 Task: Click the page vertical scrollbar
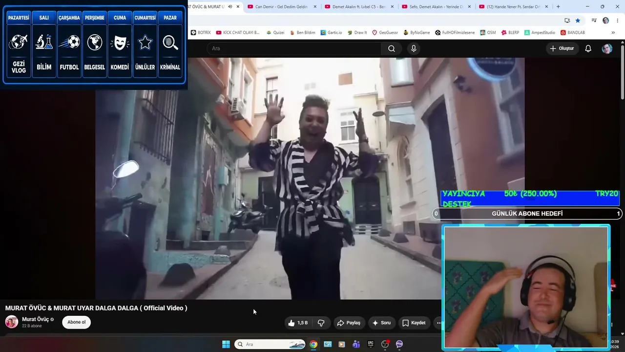623,73
